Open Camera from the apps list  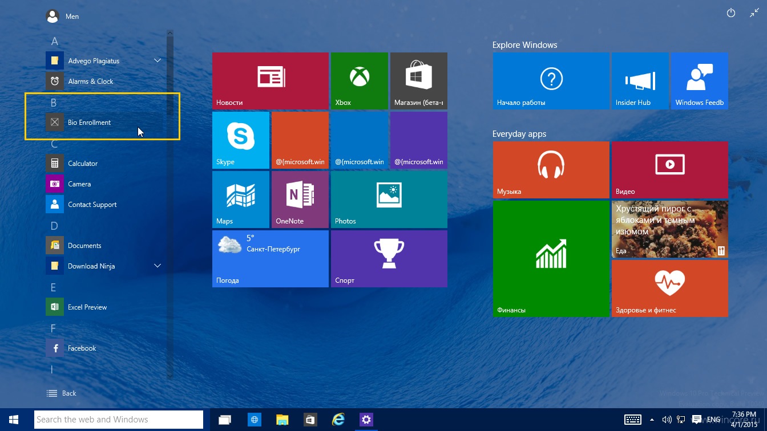pyautogui.click(x=106, y=184)
